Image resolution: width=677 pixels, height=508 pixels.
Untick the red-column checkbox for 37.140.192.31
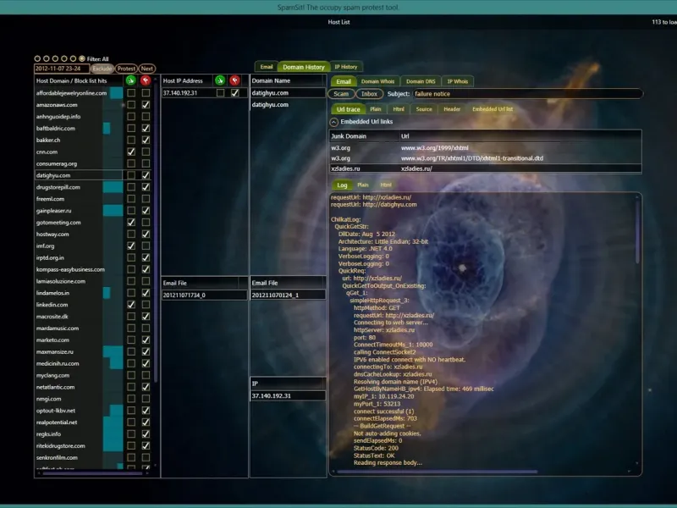pyautogui.click(x=235, y=93)
